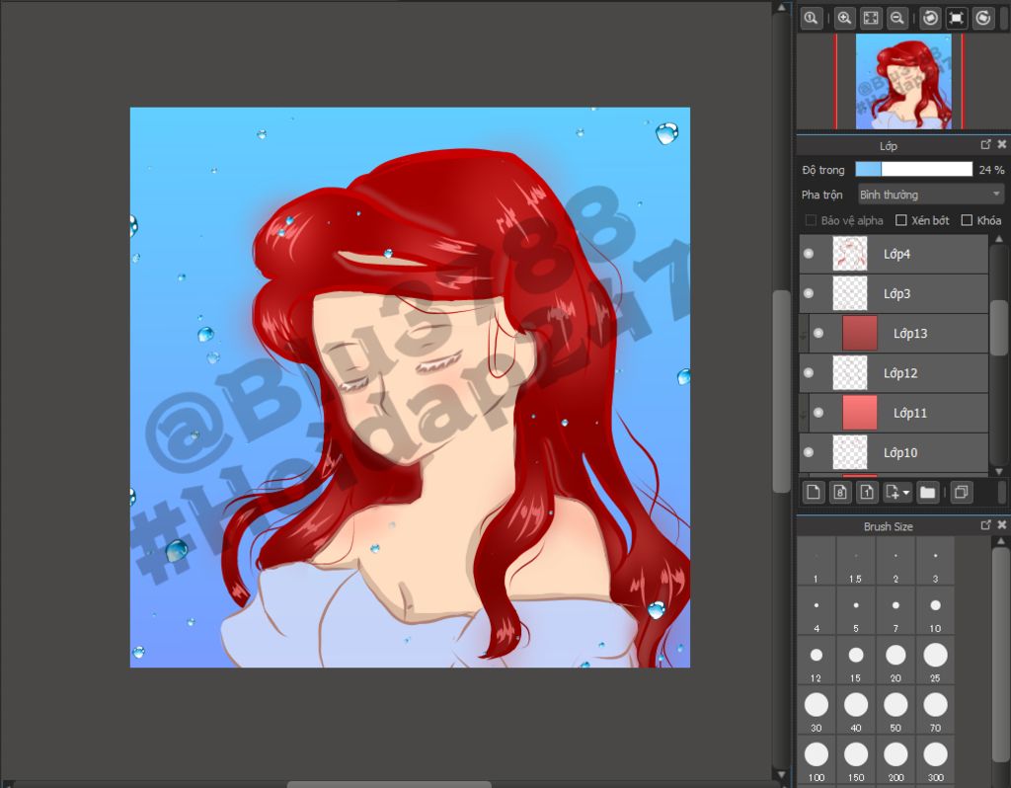Select the Lớp12 layer name

click(900, 372)
